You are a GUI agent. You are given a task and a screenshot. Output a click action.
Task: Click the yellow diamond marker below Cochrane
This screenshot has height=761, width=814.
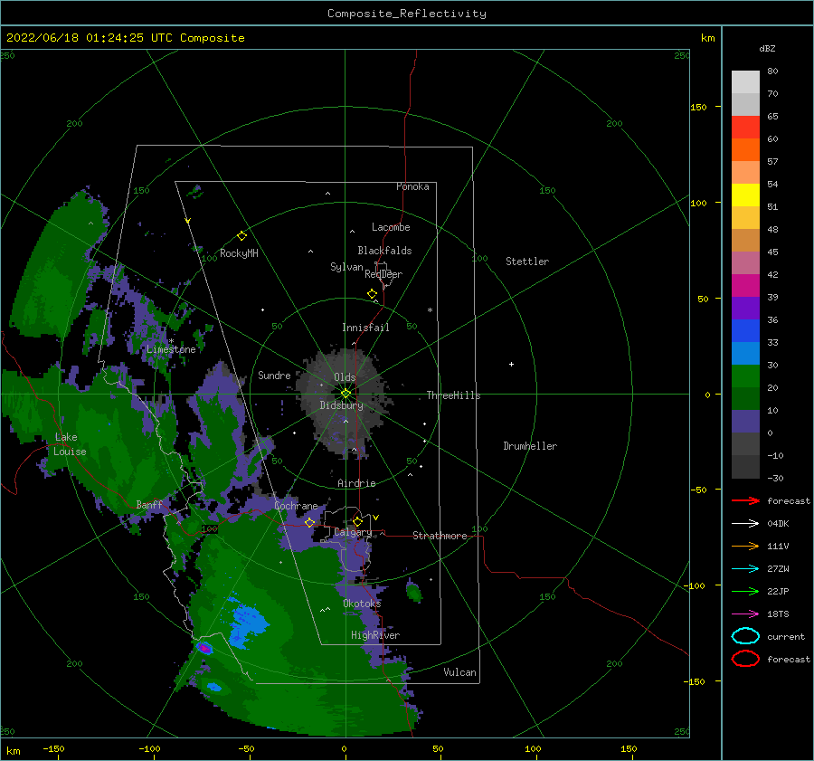pos(309,522)
